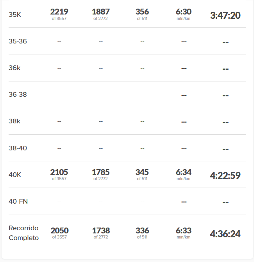Select the Recorrido Completo row label
This screenshot has height=262, width=254.
click(23, 233)
